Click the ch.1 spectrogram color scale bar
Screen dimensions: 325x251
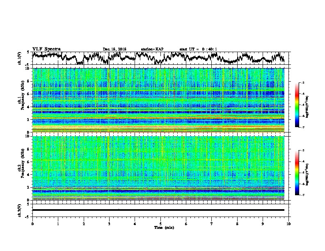pyautogui.click(x=297, y=105)
